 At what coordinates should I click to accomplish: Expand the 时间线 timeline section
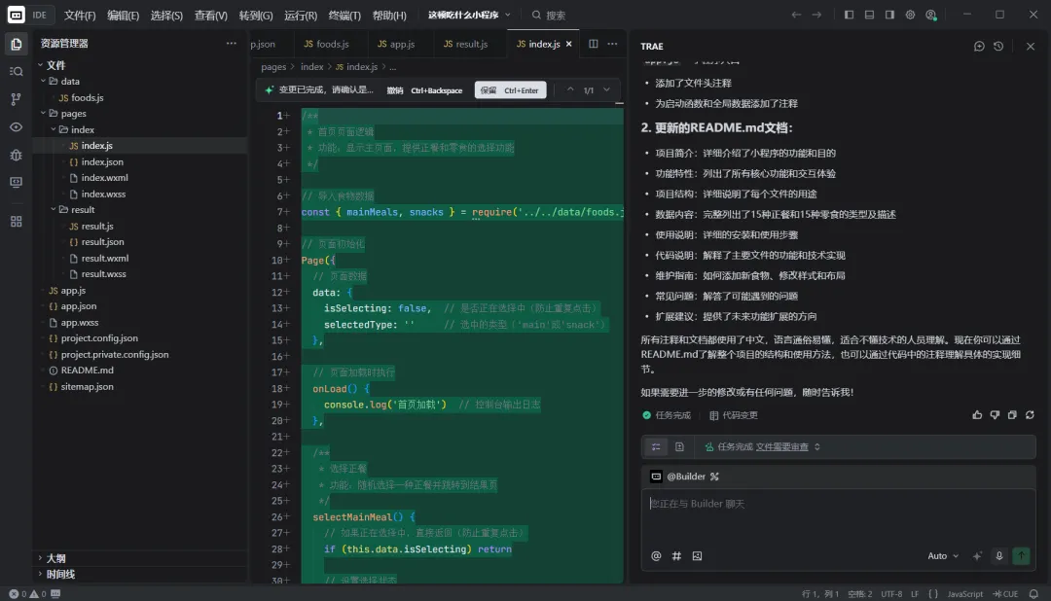(60, 574)
